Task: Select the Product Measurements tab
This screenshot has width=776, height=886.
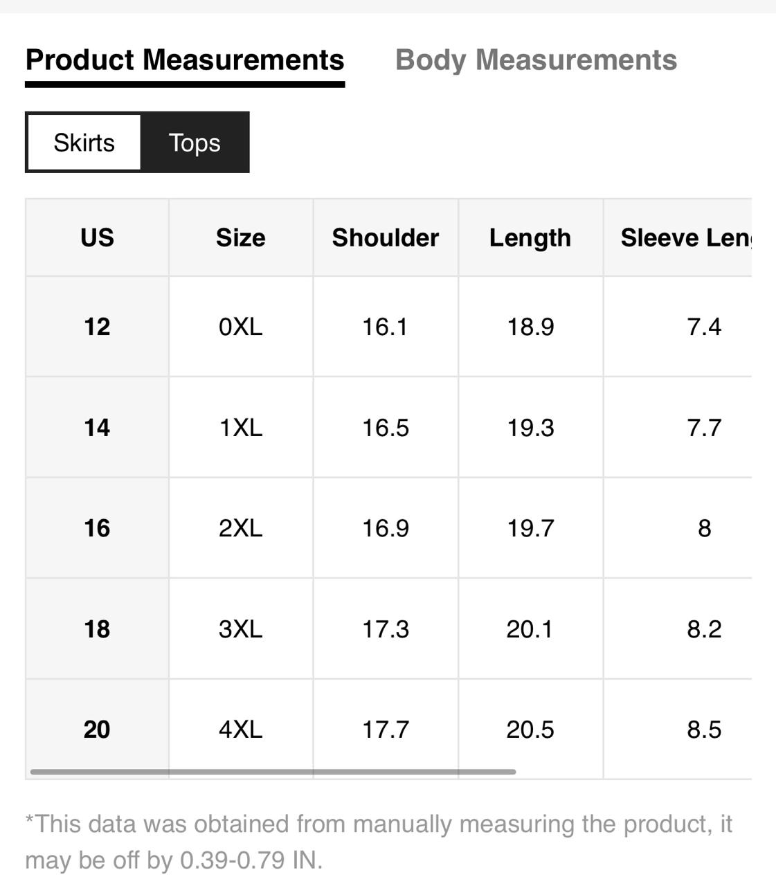Action: pos(185,60)
